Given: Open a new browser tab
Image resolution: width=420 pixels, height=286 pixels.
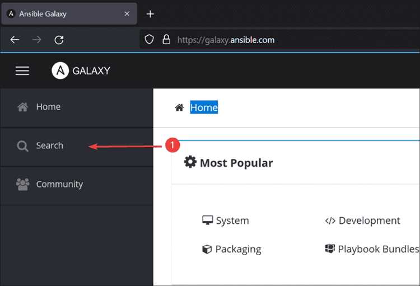Looking at the screenshot, I should (x=150, y=14).
